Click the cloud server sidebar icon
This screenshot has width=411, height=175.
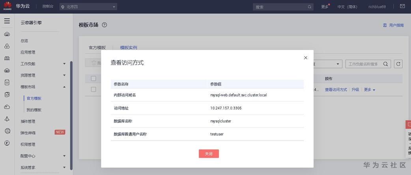(x=7, y=34)
